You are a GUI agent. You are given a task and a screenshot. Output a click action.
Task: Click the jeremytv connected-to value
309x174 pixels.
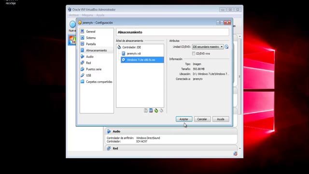pyautogui.click(x=197, y=79)
